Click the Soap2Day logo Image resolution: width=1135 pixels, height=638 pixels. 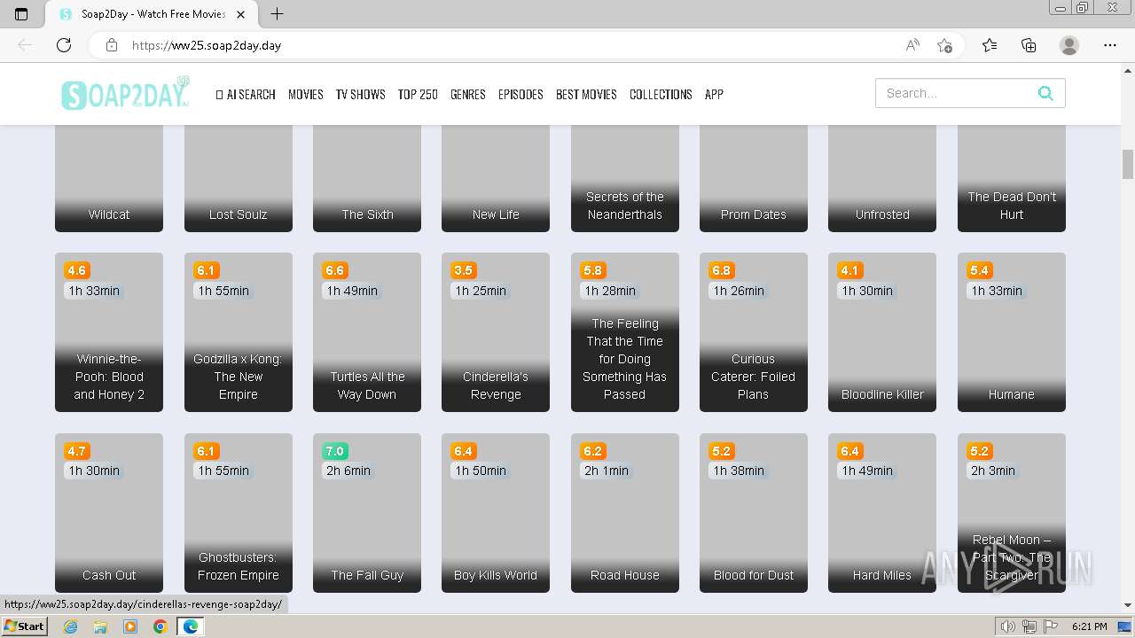125,94
